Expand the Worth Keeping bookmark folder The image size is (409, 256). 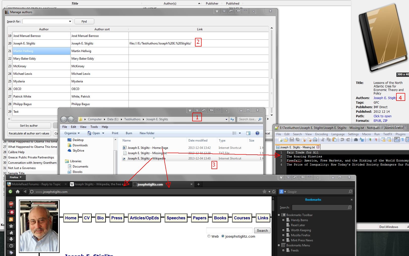coord(283,230)
